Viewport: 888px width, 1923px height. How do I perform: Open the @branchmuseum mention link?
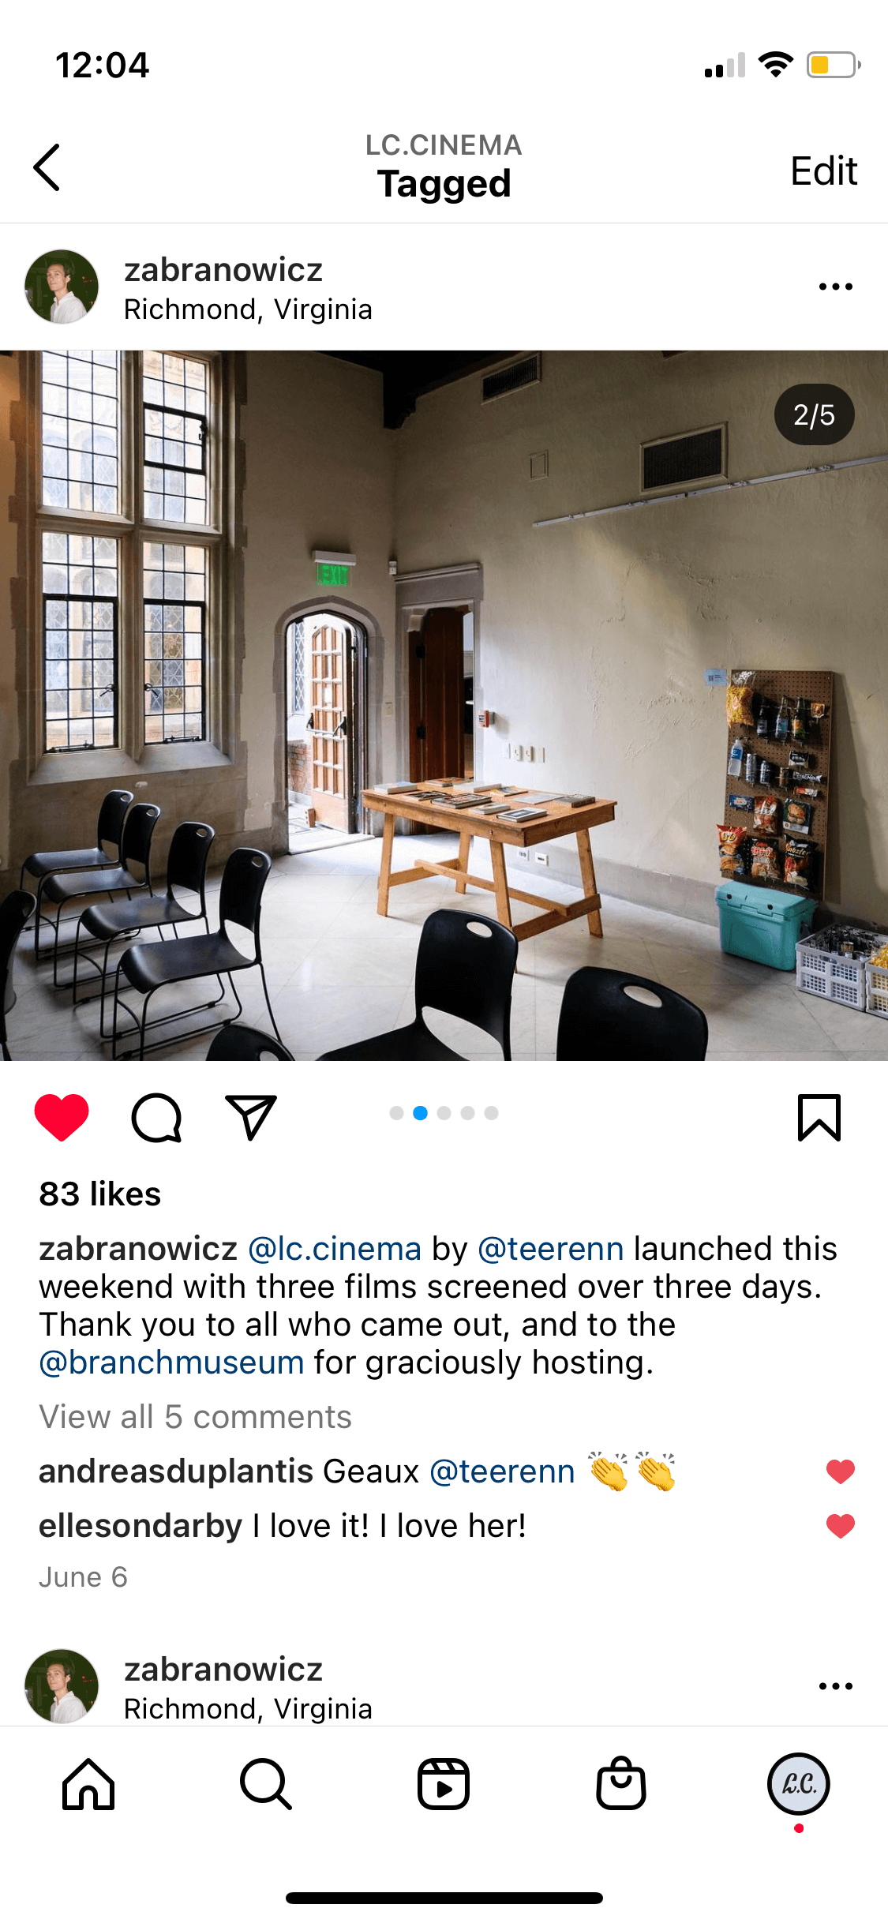click(172, 1363)
